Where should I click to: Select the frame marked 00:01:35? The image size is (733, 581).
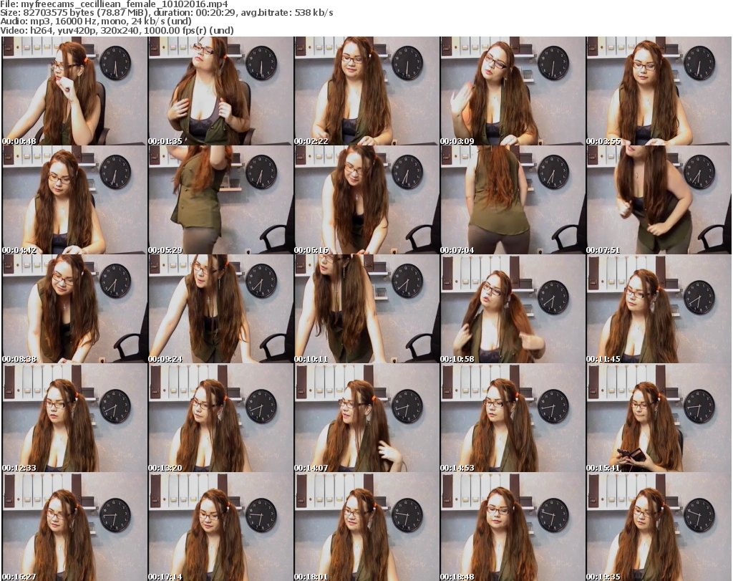220,91
